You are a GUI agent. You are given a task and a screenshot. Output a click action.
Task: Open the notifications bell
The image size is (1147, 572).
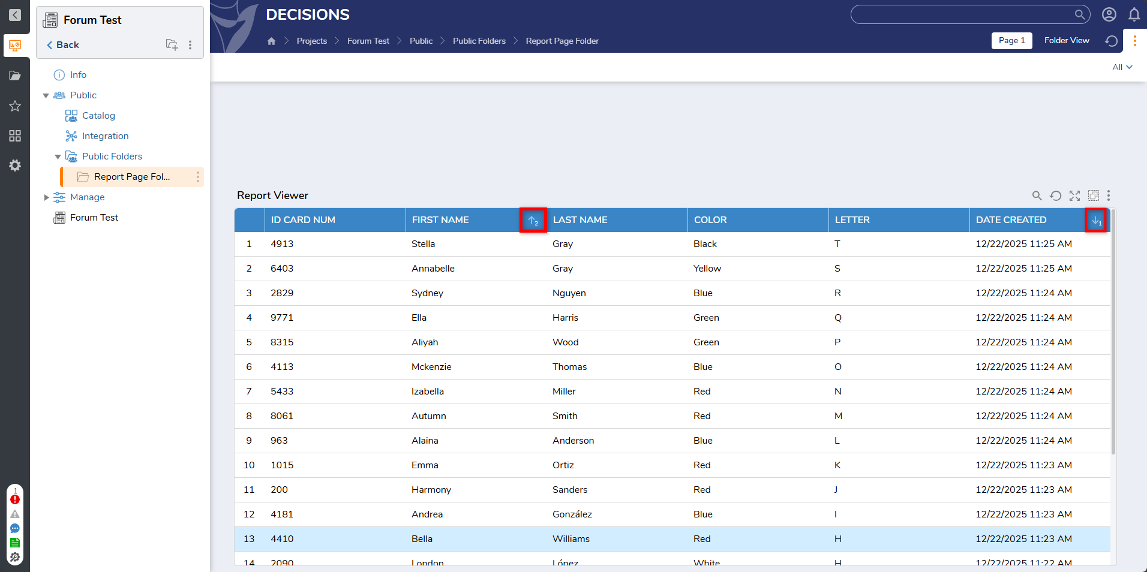point(1134,14)
